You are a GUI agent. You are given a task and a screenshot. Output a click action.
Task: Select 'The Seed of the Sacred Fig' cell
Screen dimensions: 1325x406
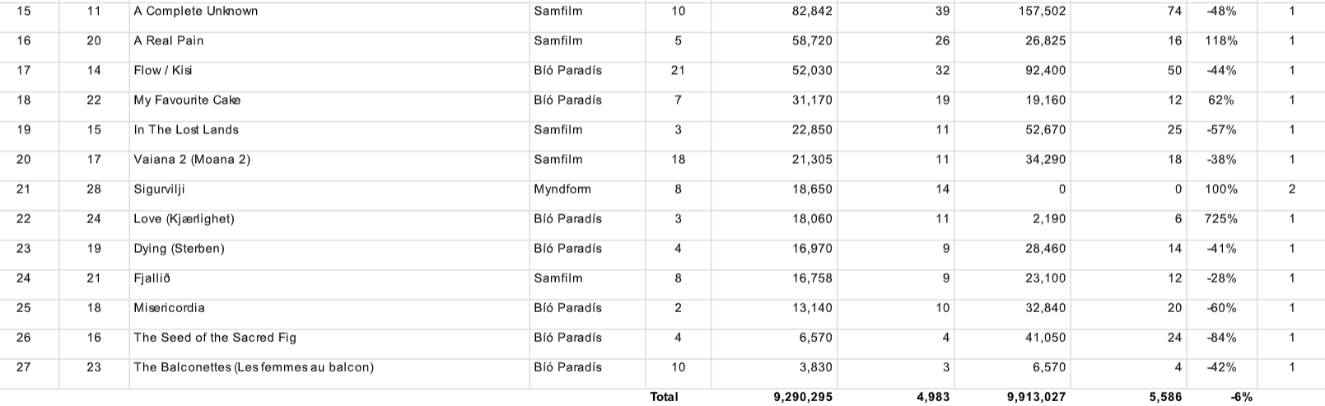coord(215,338)
